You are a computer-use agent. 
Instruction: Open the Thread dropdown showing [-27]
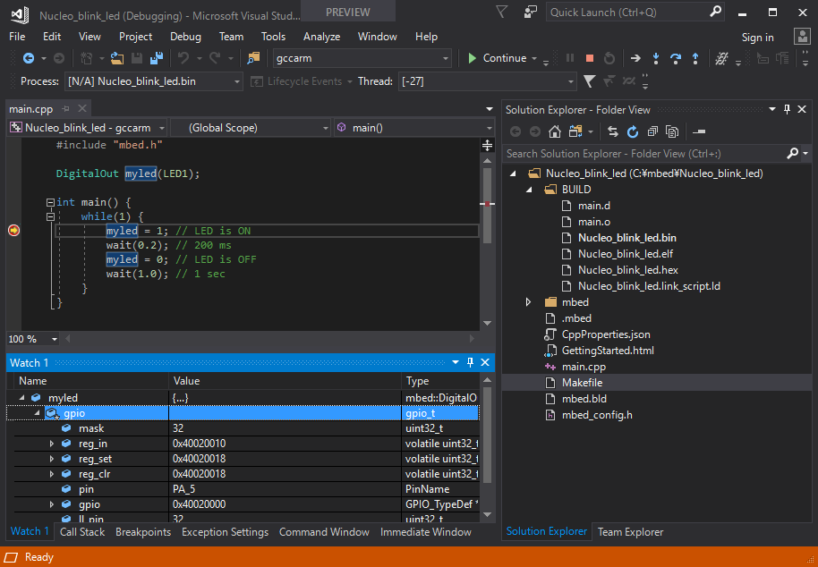[571, 81]
